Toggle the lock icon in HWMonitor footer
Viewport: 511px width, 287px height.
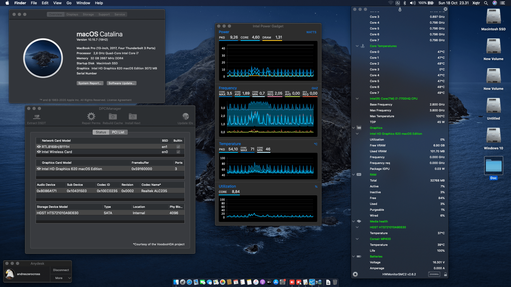coord(446,274)
